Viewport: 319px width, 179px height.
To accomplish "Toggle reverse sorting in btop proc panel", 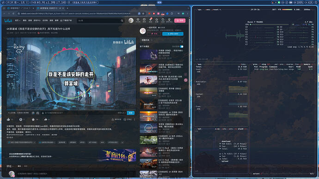I will pyautogui.click(x=289, y=64).
